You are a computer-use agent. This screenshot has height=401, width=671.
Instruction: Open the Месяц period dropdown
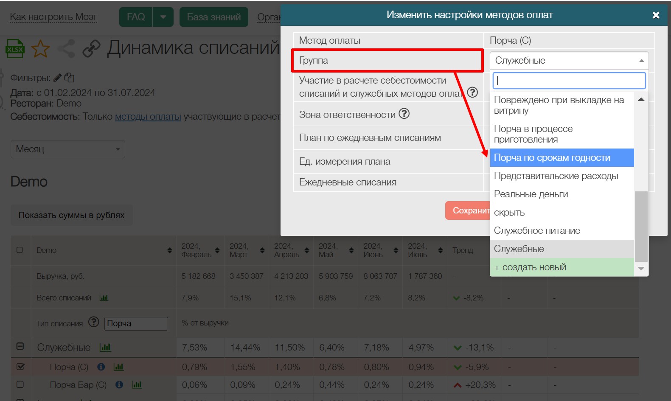pos(68,149)
